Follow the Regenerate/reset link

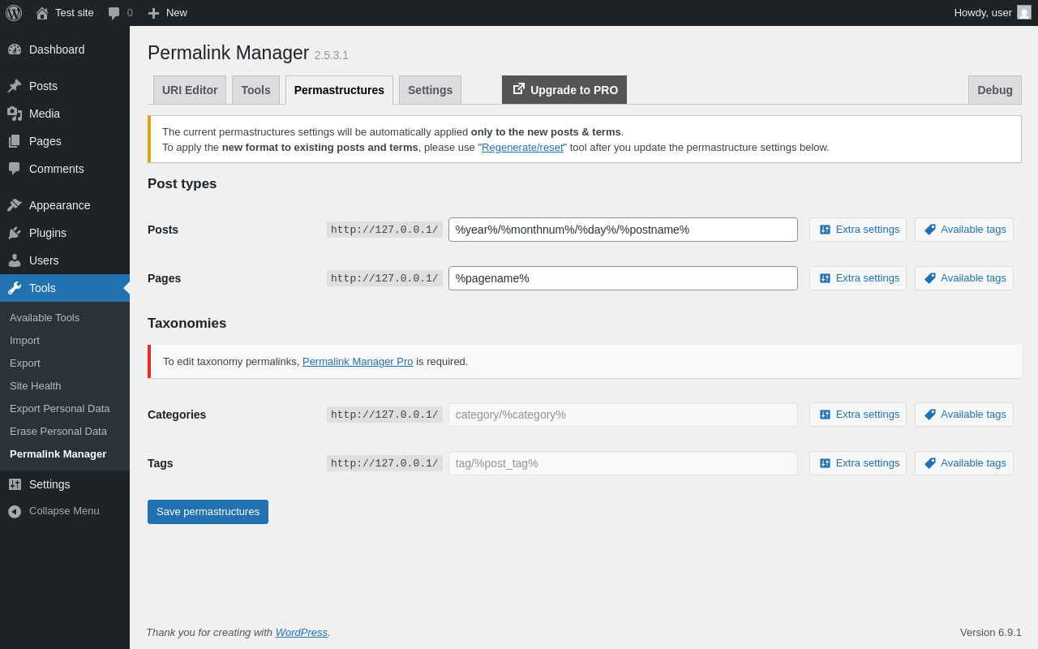(522, 148)
